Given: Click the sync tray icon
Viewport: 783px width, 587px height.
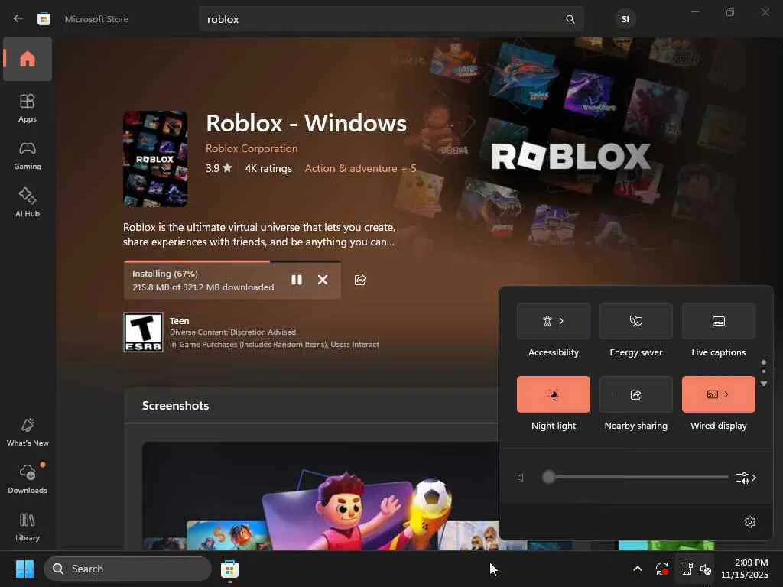Looking at the screenshot, I should click(661, 569).
